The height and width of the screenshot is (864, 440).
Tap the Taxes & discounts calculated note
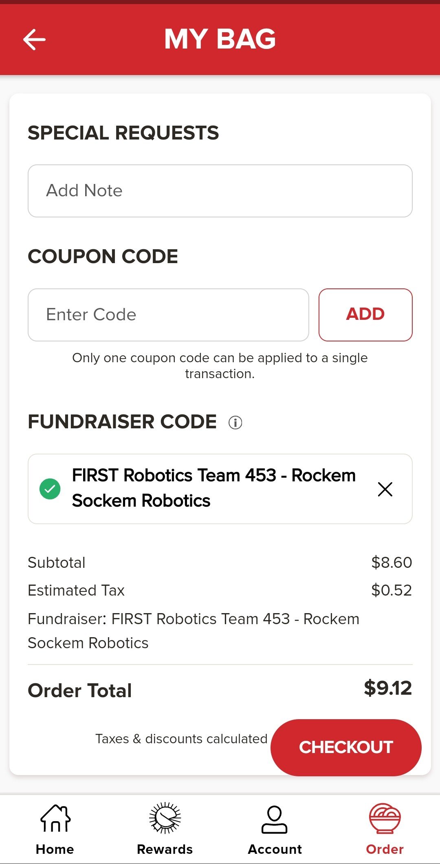181,739
